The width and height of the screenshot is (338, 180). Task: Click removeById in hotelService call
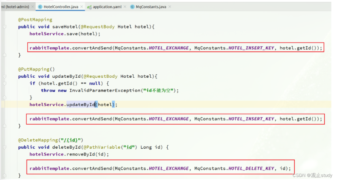[x=81, y=155]
